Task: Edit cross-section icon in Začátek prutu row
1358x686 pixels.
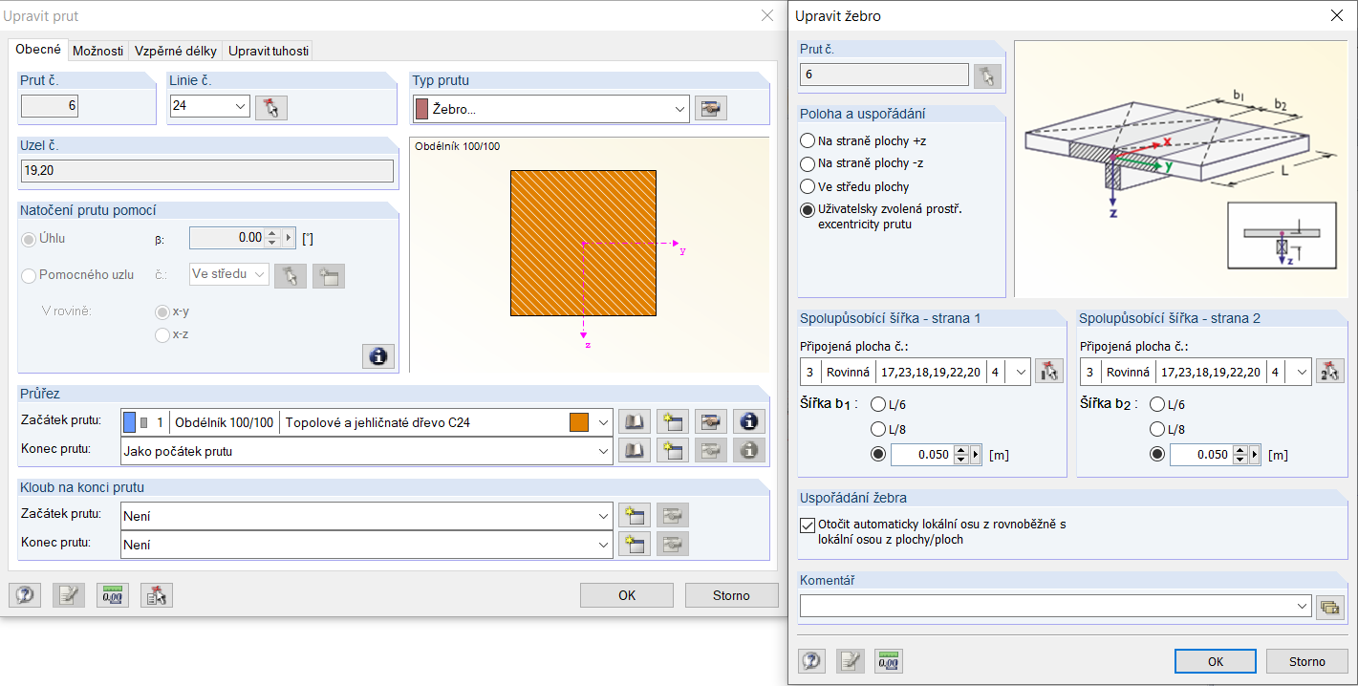Action: (x=711, y=422)
